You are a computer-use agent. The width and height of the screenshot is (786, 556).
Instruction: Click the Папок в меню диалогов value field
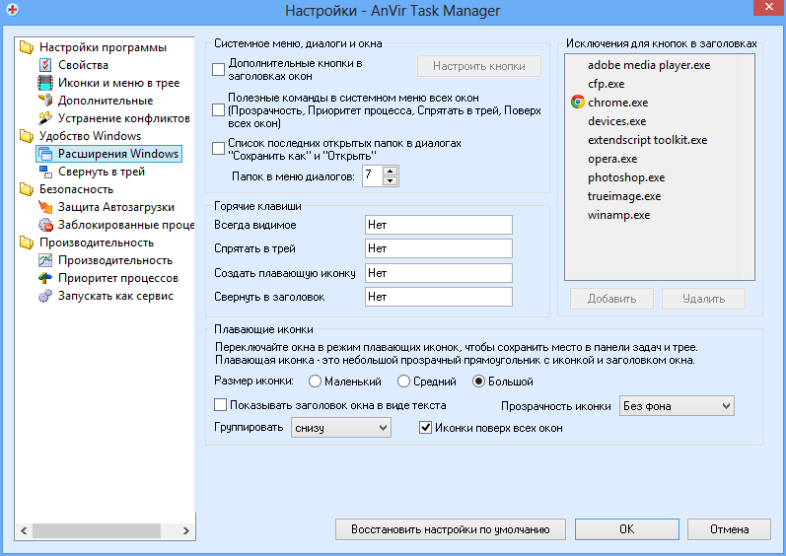(373, 175)
